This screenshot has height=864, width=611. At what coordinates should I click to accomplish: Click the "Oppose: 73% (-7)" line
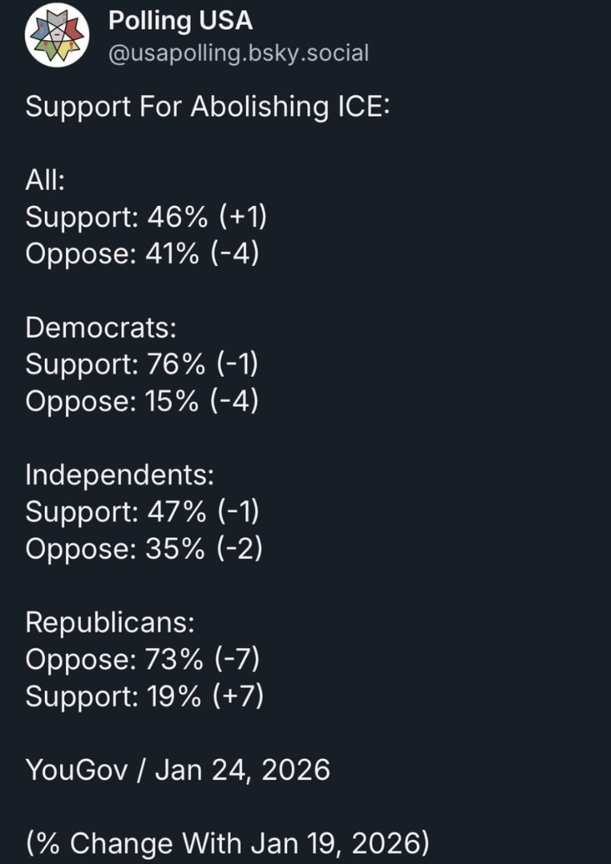143,659
